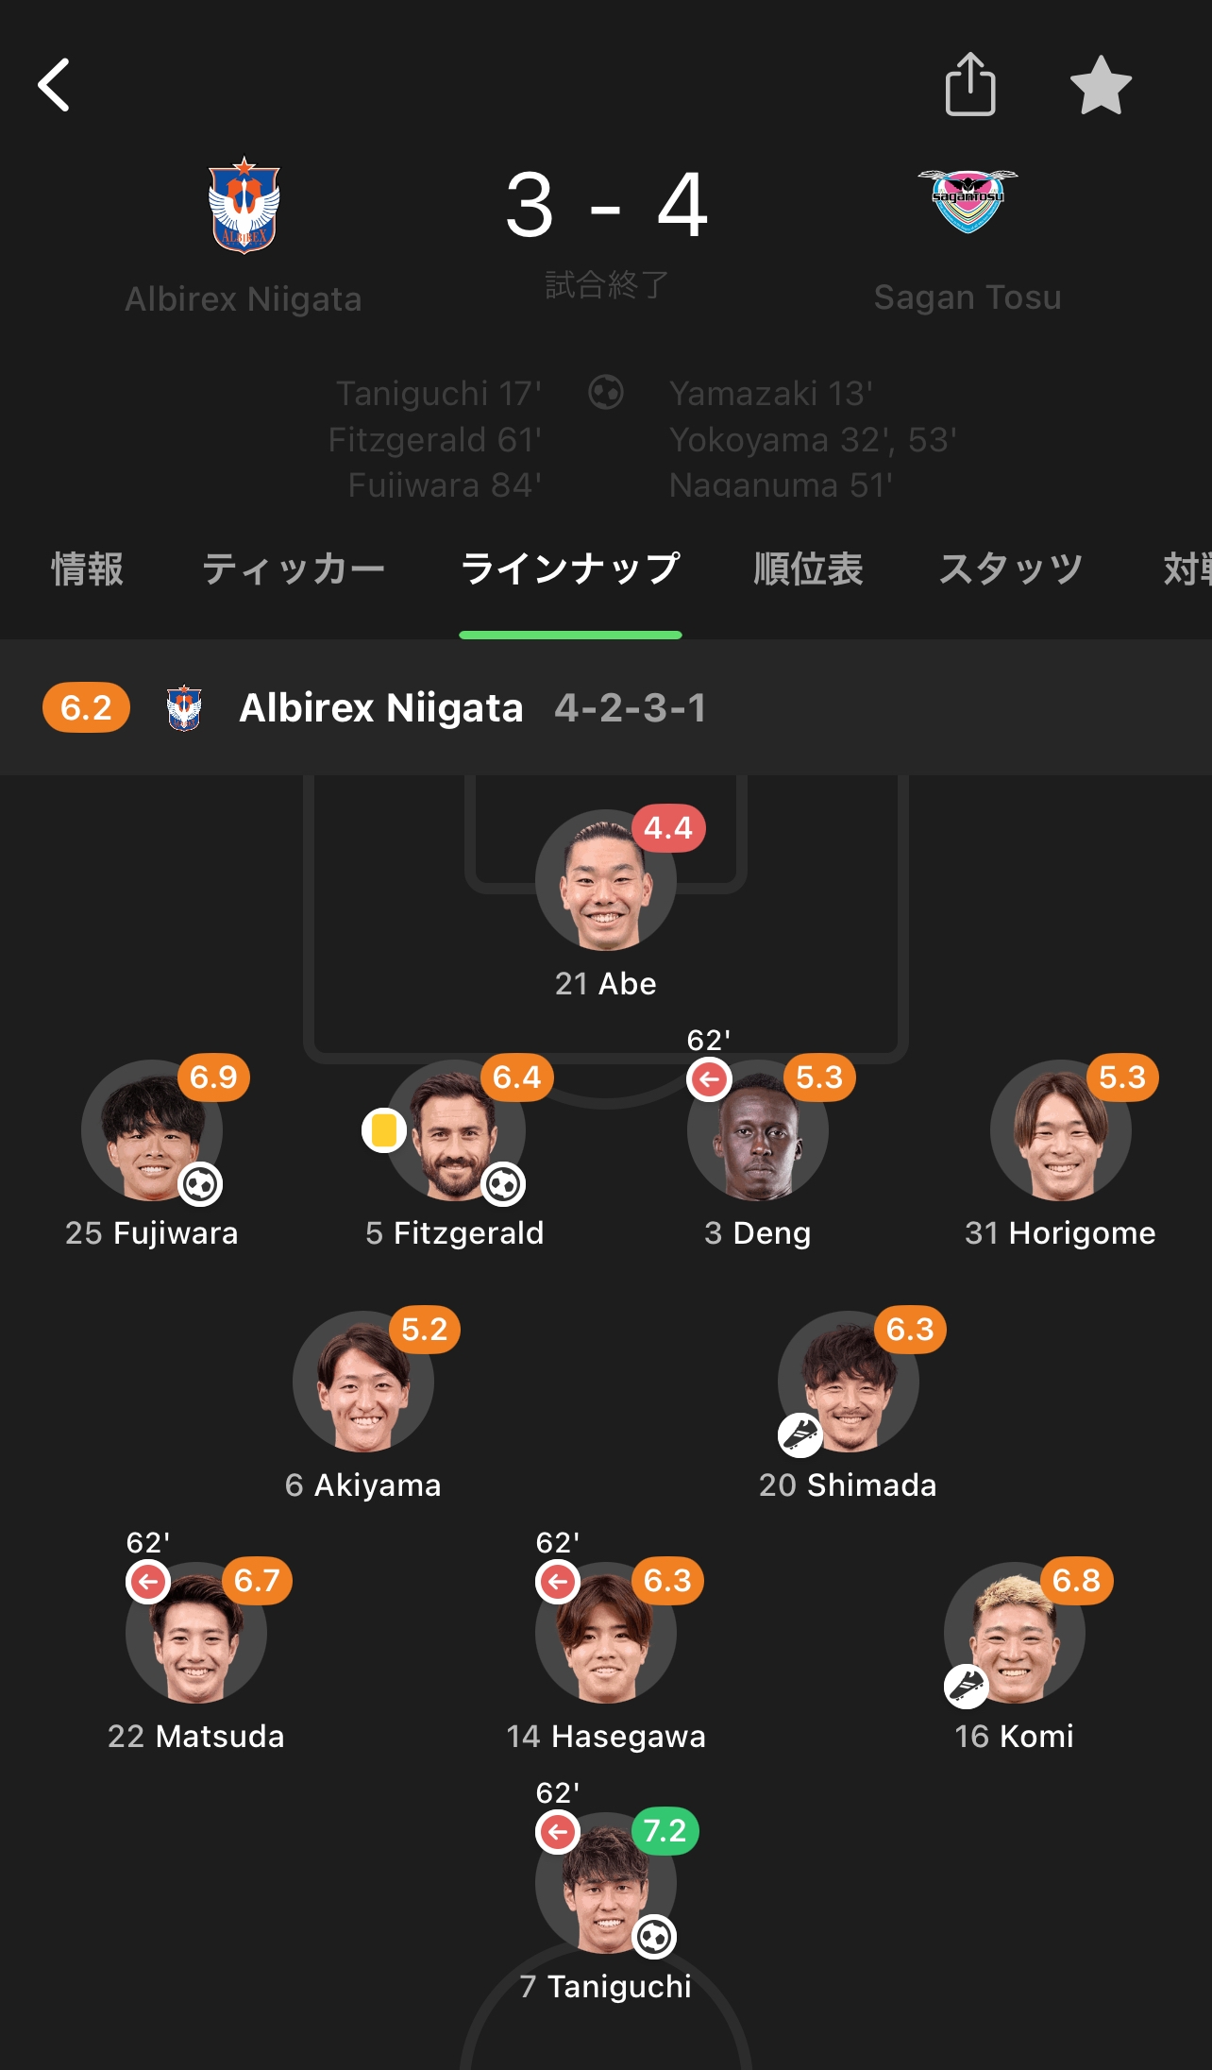Tap the Albirex Niigata crest in header
The width and height of the screenshot is (1212, 2070).
click(244, 205)
